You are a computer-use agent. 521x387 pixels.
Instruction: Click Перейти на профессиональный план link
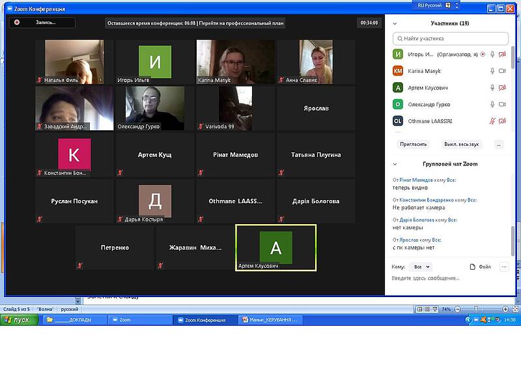pyautogui.click(x=241, y=23)
